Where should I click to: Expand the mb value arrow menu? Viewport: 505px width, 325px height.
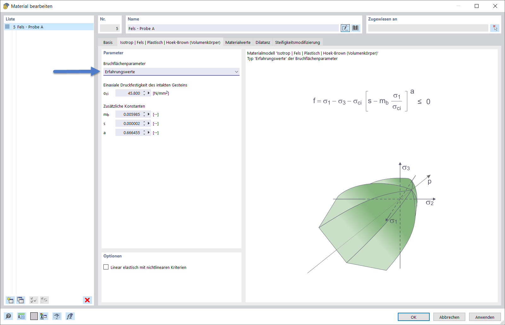tap(149, 114)
